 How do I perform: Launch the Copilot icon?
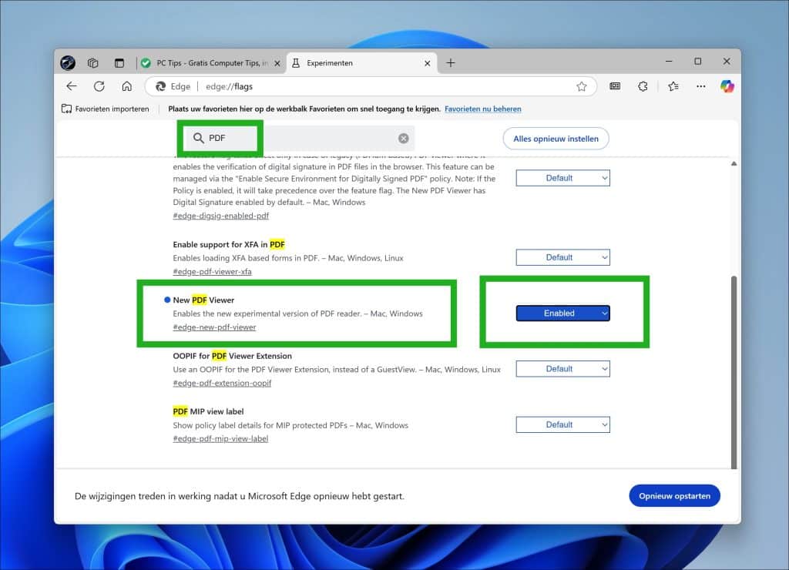tap(727, 86)
